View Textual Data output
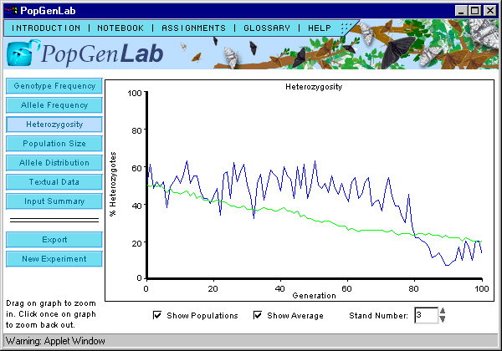The width and height of the screenshot is (502, 351). pyautogui.click(x=54, y=182)
